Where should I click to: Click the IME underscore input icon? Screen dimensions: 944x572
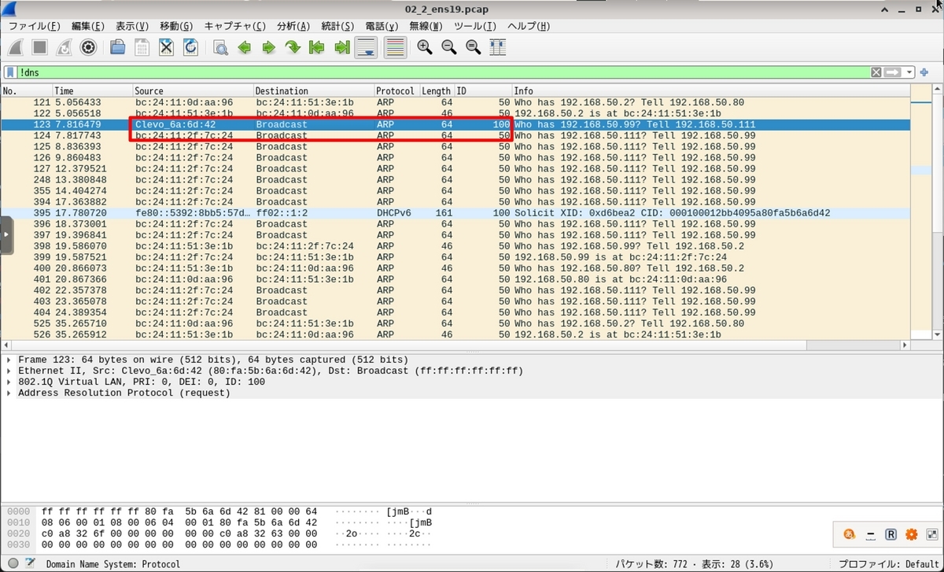(x=871, y=534)
